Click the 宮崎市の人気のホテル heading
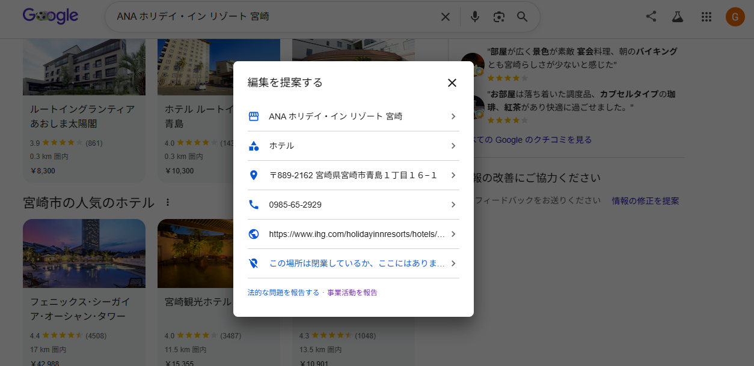The width and height of the screenshot is (754, 366). [89, 202]
